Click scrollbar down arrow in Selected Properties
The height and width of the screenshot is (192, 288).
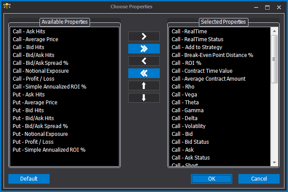point(274,163)
